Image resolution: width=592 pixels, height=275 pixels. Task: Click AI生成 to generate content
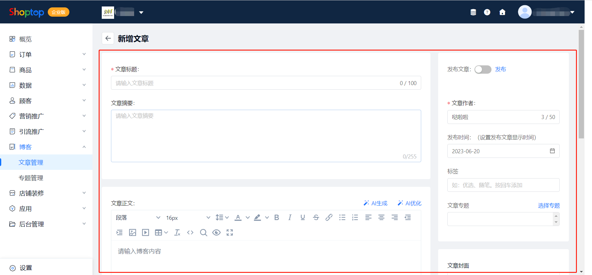tap(375, 203)
